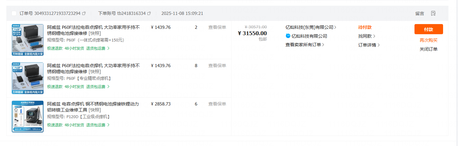This screenshot has width=458, height=146.
Task: Go to 订单详情
Action: pos(369,45)
